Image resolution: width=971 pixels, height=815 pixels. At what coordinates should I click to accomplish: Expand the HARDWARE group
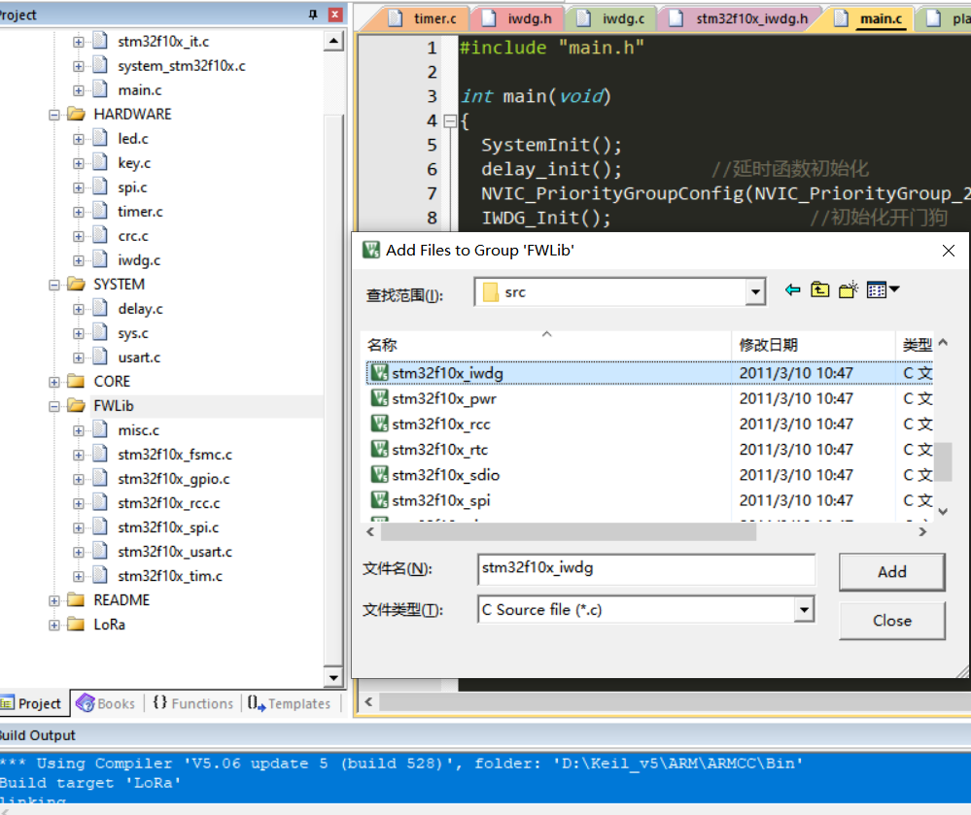coord(53,114)
